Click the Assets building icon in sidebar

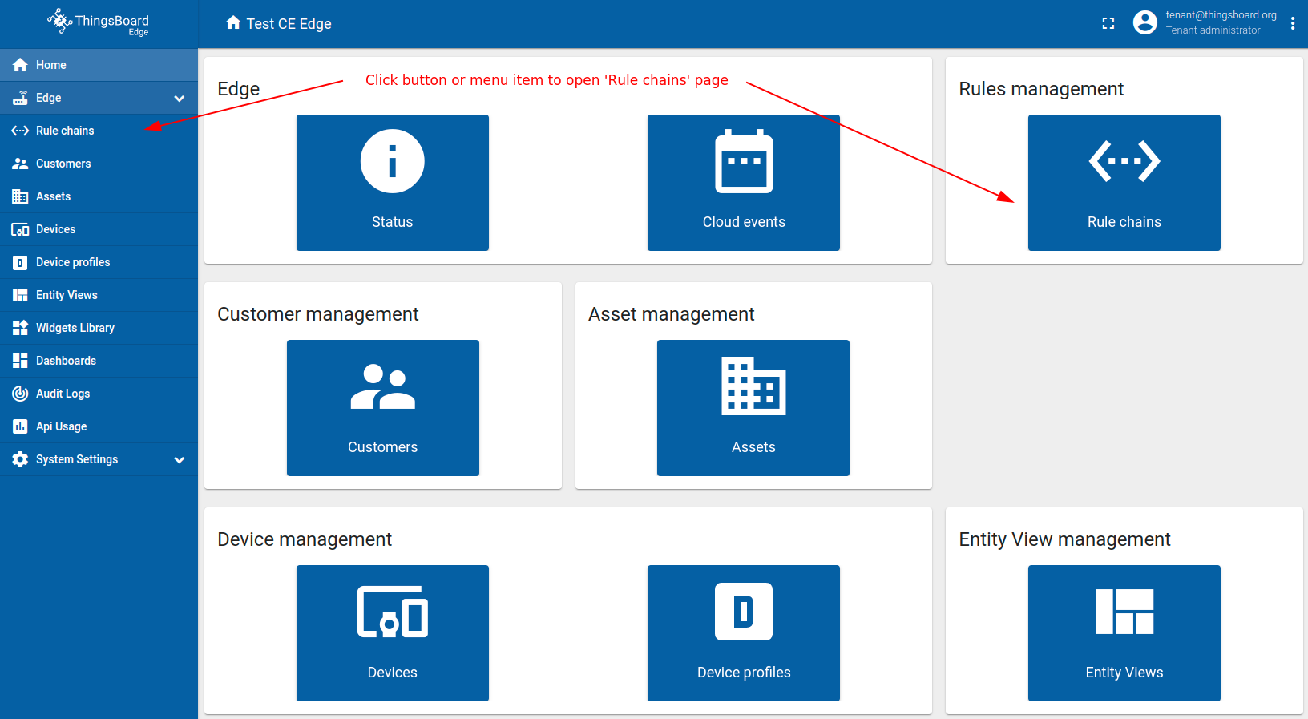[20, 196]
